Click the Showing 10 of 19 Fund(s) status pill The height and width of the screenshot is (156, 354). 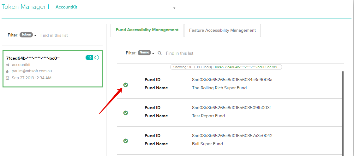pos(226,67)
